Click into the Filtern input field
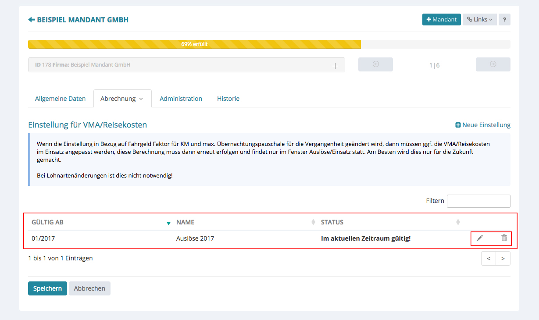The image size is (539, 320). (x=478, y=201)
